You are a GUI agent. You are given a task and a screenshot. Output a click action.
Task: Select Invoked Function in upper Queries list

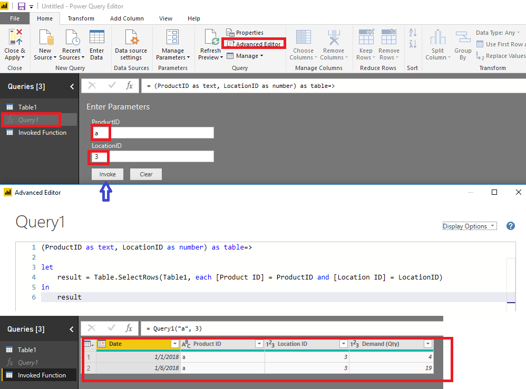pos(38,133)
